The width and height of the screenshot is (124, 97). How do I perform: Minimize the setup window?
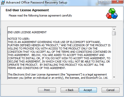pos(102,2)
